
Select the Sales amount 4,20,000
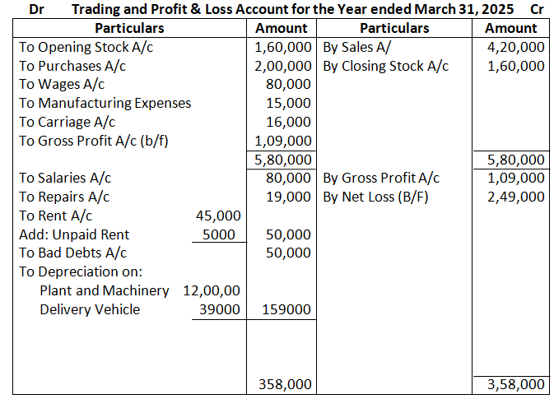pos(515,47)
